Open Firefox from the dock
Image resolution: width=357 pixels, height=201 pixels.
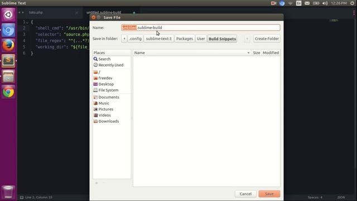(x=8, y=45)
